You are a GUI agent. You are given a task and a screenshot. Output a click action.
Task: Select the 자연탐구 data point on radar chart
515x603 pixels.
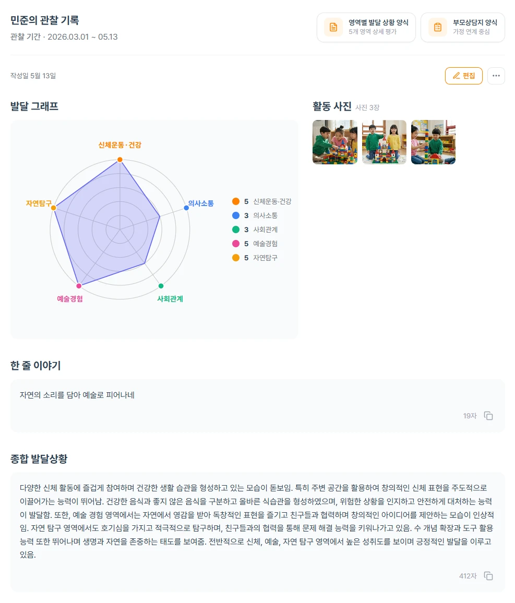(54, 208)
